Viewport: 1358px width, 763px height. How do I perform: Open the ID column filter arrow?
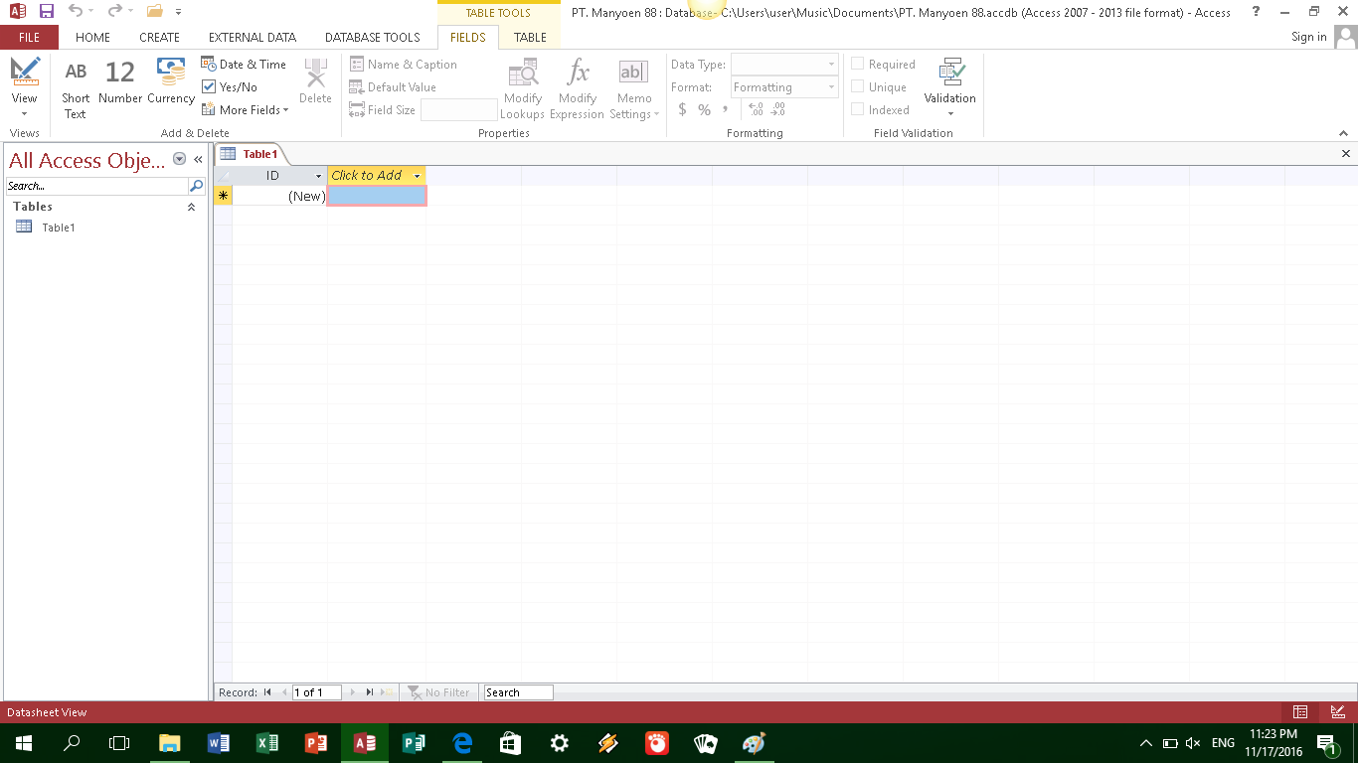[x=318, y=176]
